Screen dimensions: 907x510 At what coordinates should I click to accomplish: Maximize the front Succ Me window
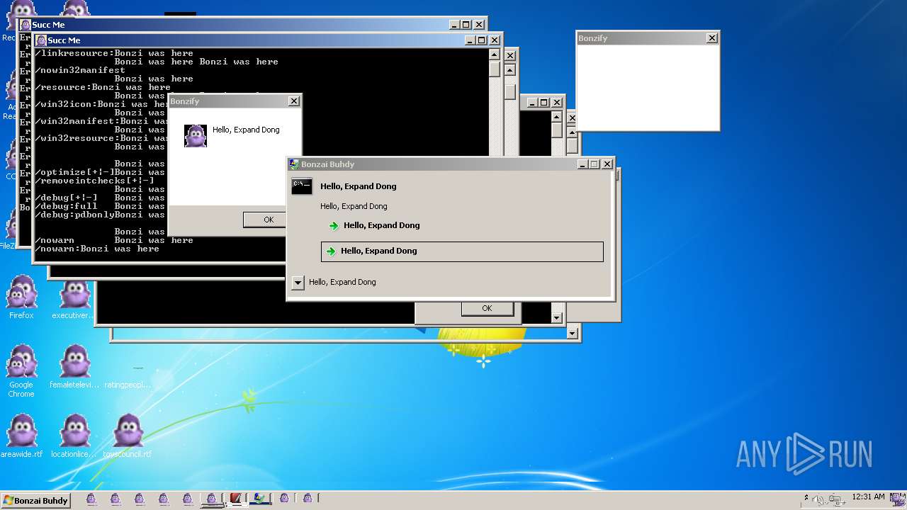(x=482, y=40)
